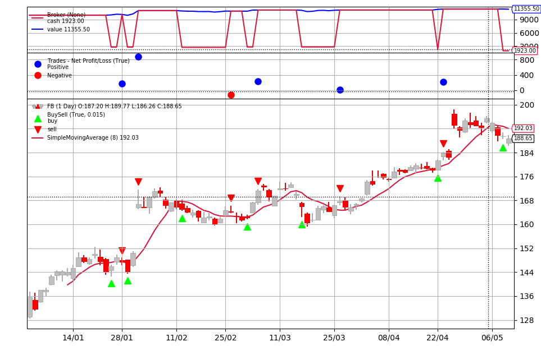Click the red sell arrow above 25/03
Screen dimensions: 541x346
pyautogui.click(x=340, y=188)
